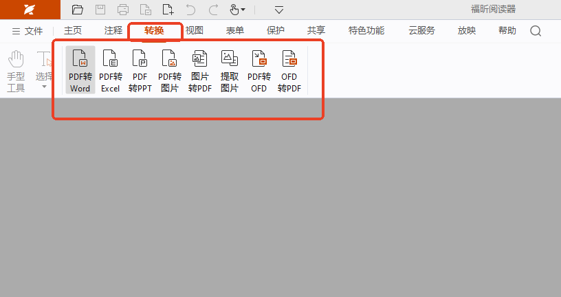Screen dimensions: 561x297
Task: Click the redo arrow
Action: click(x=214, y=10)
